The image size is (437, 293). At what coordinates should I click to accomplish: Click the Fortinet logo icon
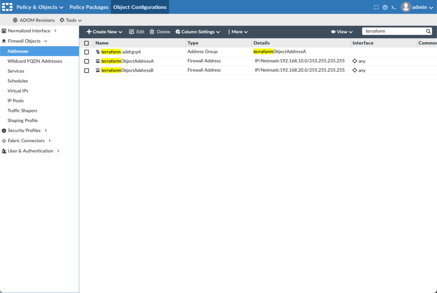(7, 7)
